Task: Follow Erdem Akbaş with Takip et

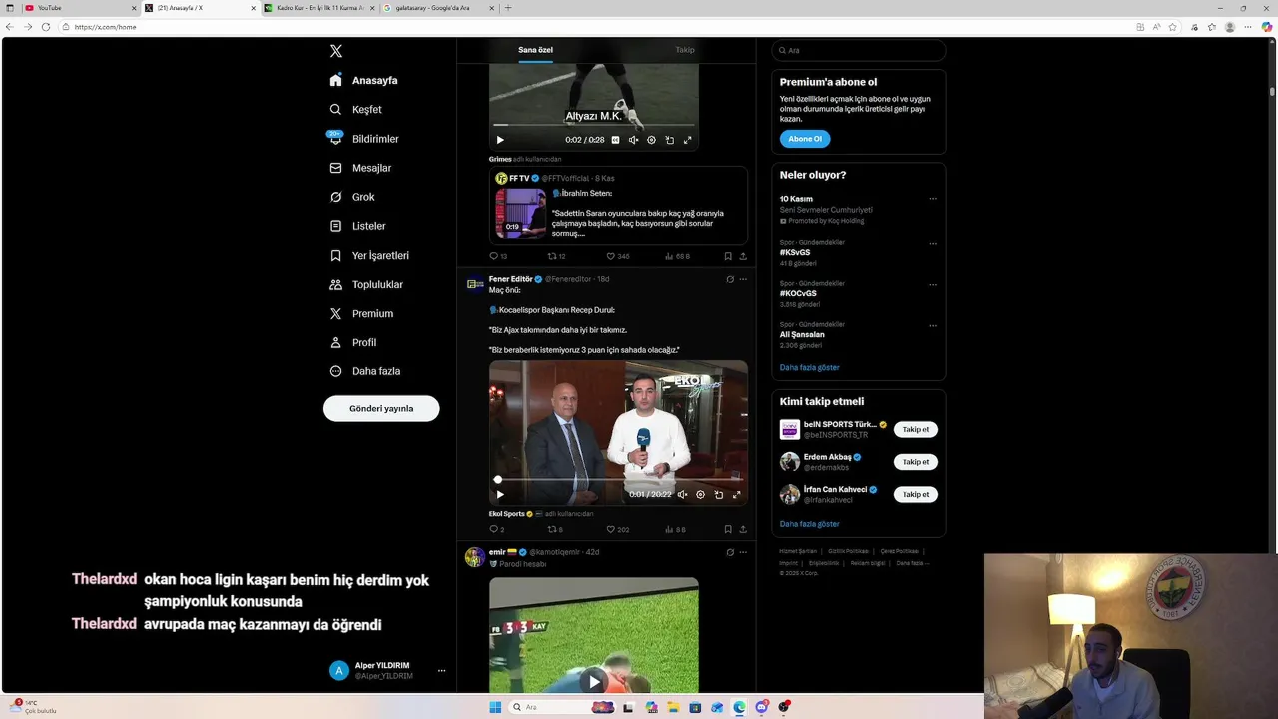Action: coord(916,462)
